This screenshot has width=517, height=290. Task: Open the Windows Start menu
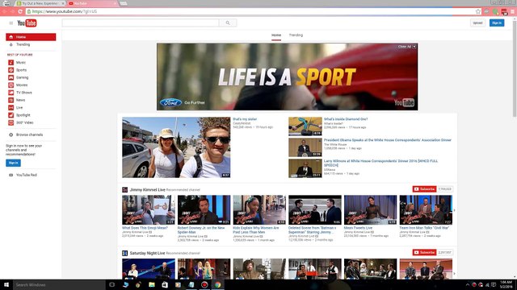(x=6, y=284)
